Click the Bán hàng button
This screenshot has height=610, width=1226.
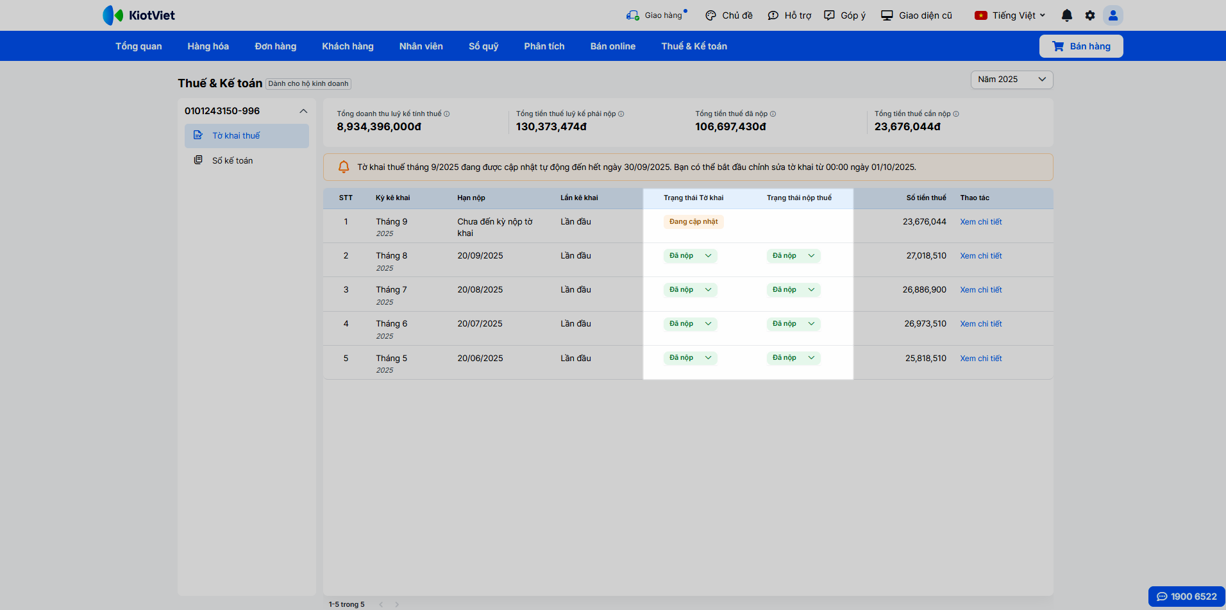[1080, 46]
